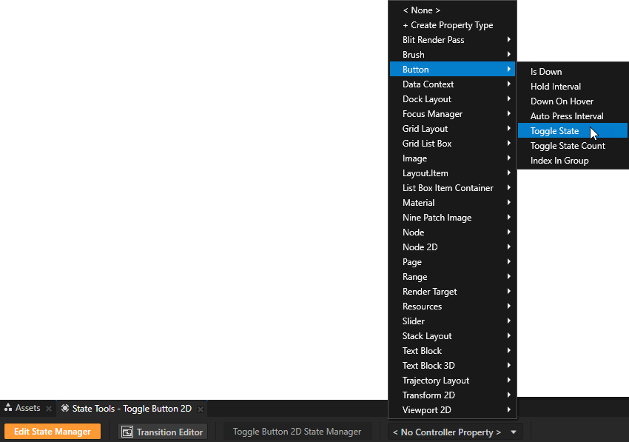Select Toggle State Count option

(x=568, y=146)
